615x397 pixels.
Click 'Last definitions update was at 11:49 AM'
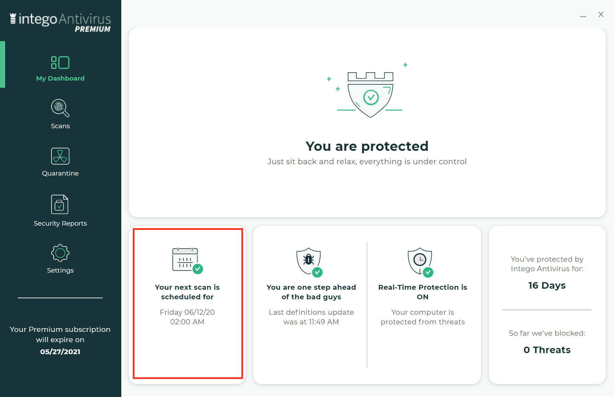point(311,317)
